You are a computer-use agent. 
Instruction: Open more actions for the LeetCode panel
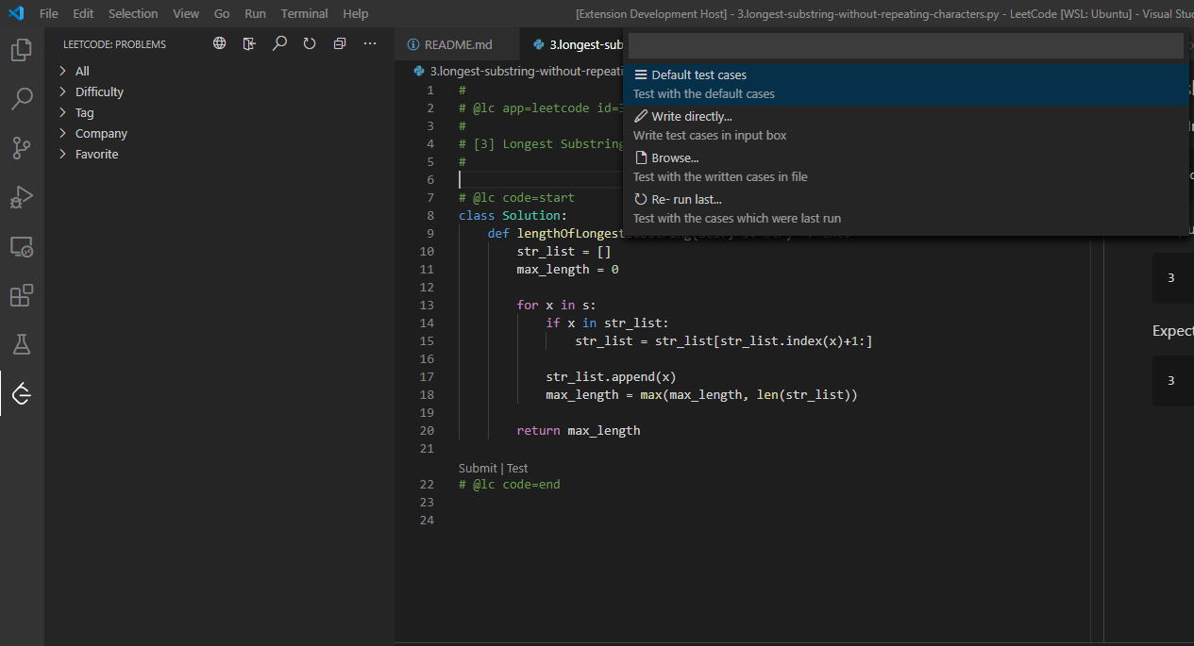(370, 43)
